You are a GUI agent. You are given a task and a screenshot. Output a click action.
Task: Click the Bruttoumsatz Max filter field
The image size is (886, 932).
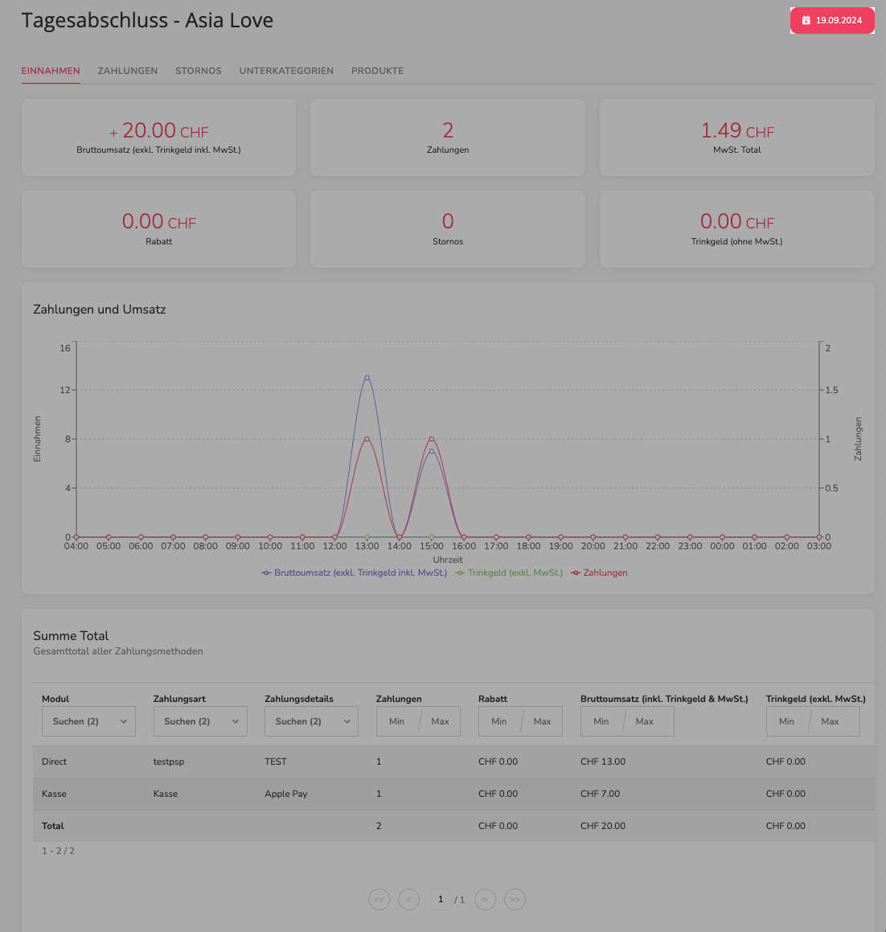[645, 721]
